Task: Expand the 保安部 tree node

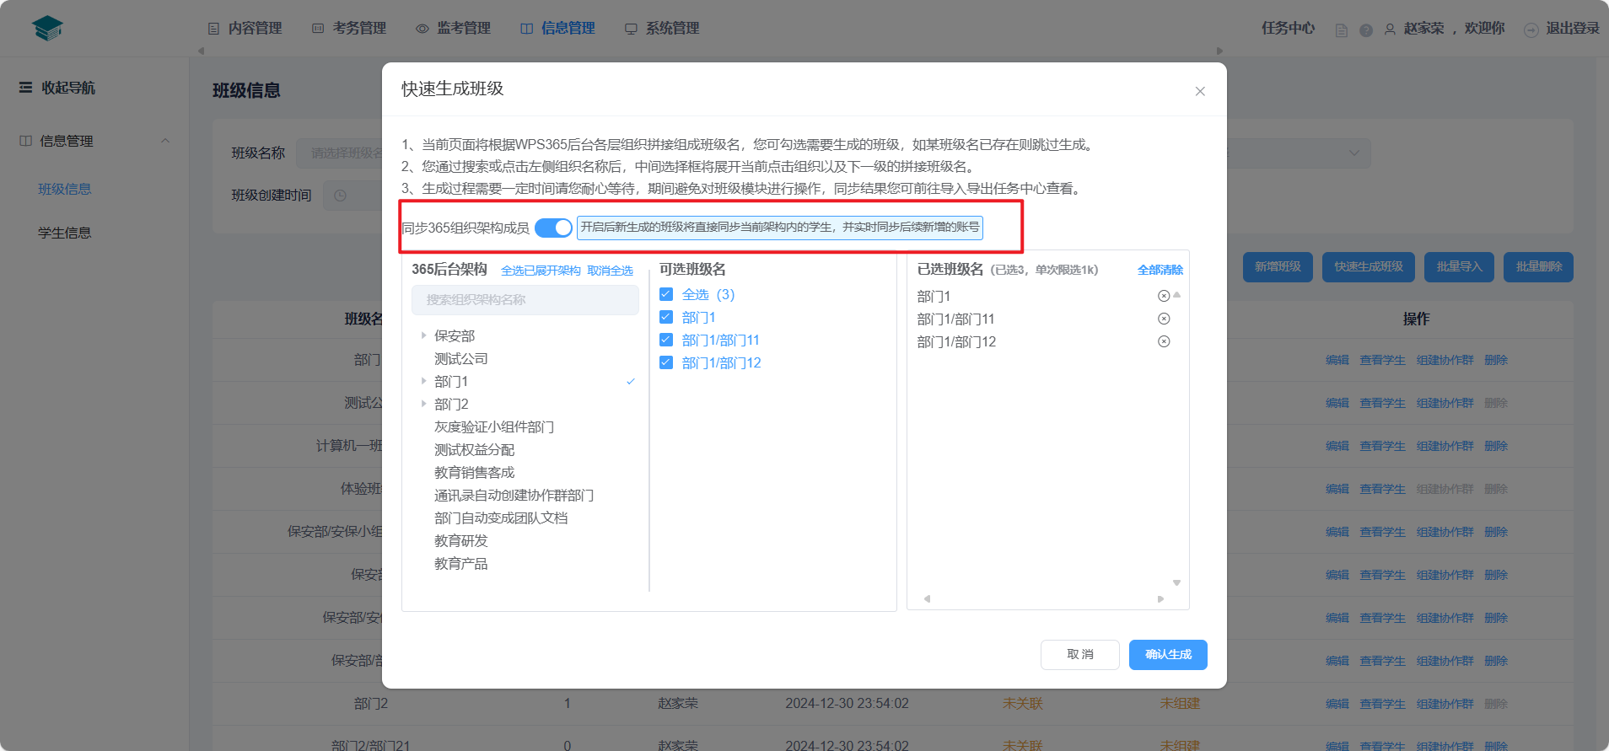Action: tap(423, 335)
